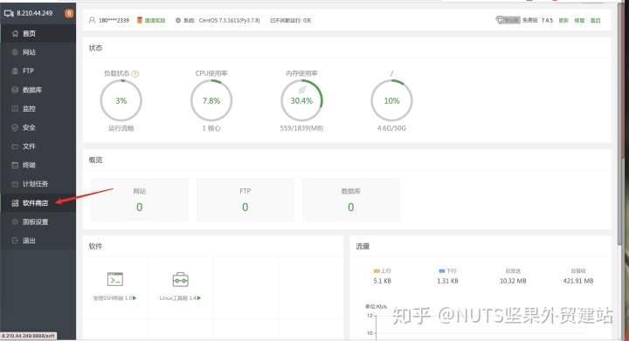This screenshot has height=341, width=629.
Task: Click the 3% load status gauge
Action: 121,100
